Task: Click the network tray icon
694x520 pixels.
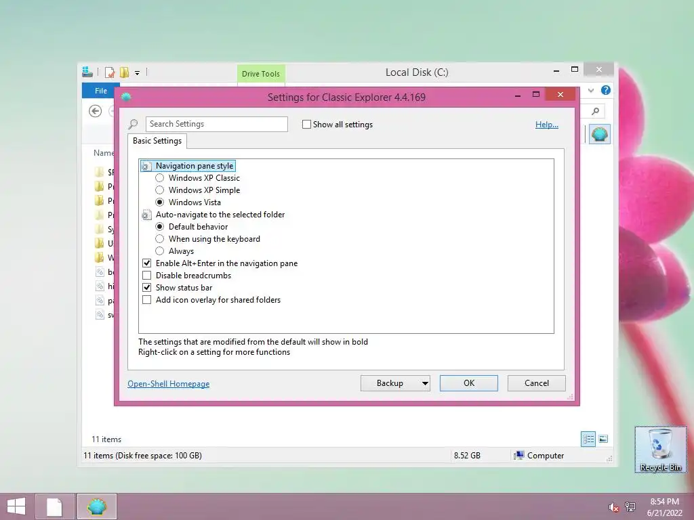Action: [x=630, y=507]
